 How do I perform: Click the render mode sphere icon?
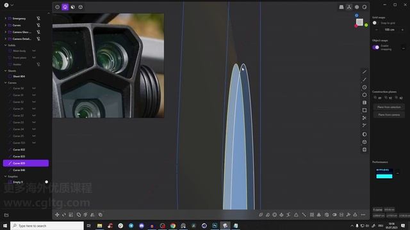[x=365, y=7]
